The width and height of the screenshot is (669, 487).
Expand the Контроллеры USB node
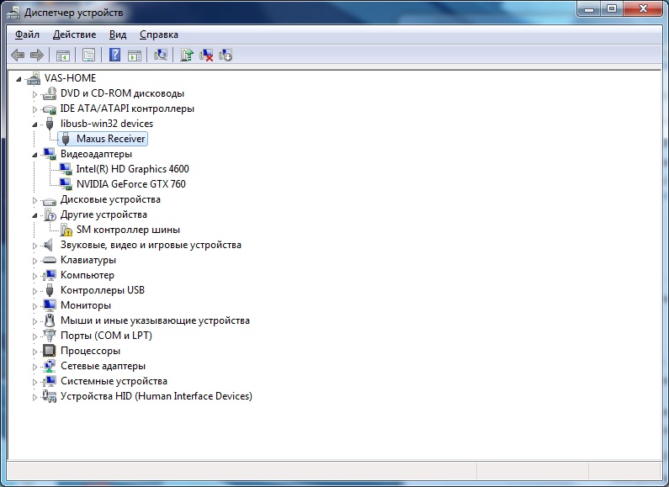[35, 291]
